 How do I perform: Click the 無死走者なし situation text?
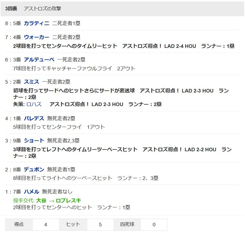tap(57, 191)
